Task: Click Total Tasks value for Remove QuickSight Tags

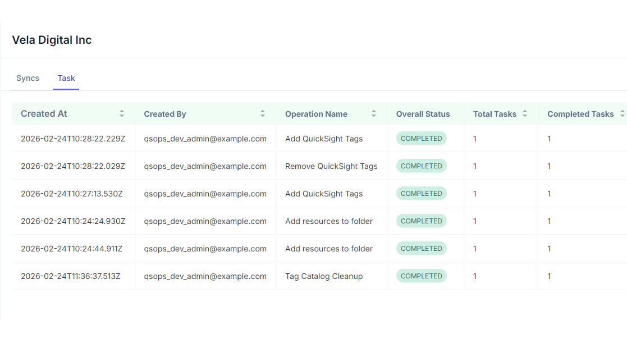Action: pyautogui.click(x=475, y=166)
